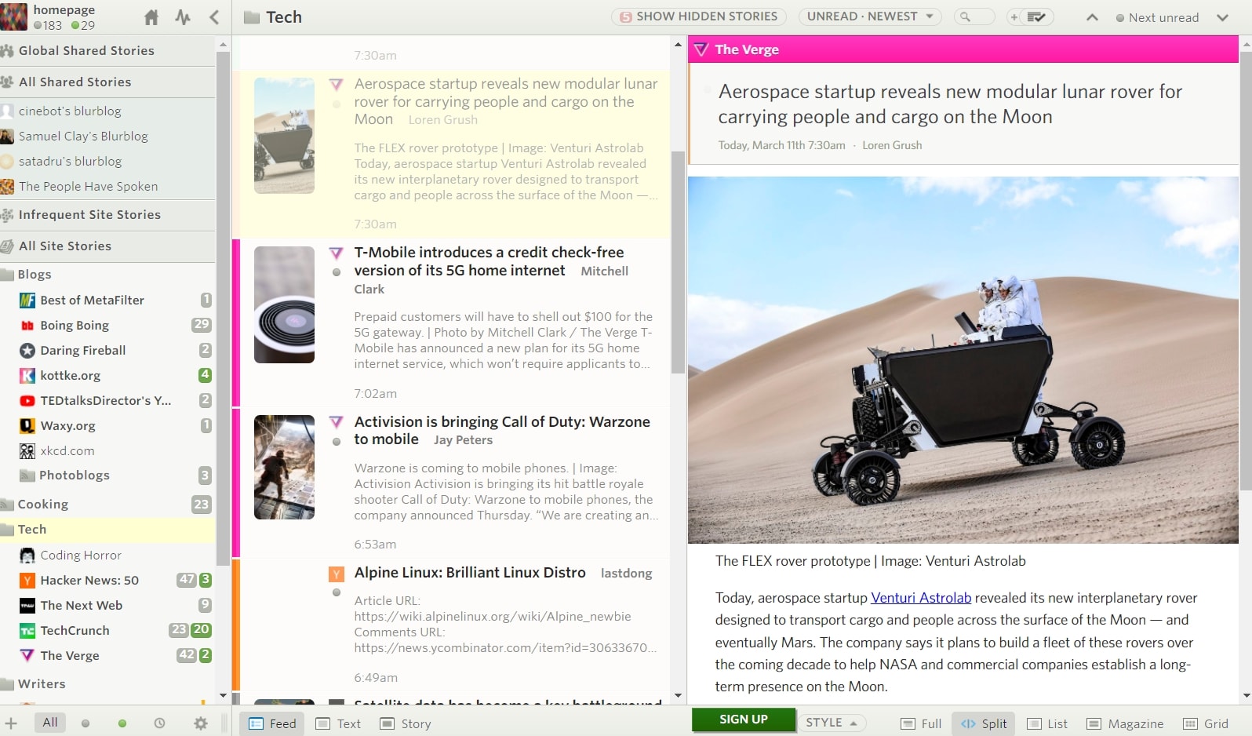Open the activity pulse icon
Viewport: 1252px width, 736px height.
[x=183, y=17]
